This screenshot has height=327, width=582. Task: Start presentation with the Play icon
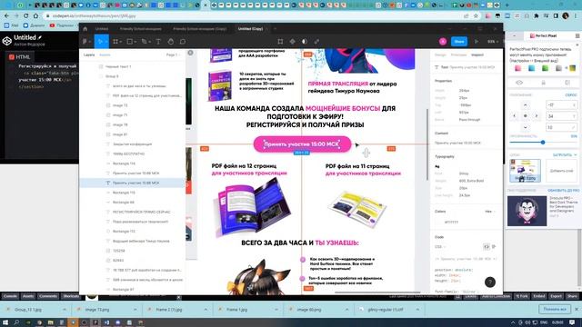tap(477, 42)
